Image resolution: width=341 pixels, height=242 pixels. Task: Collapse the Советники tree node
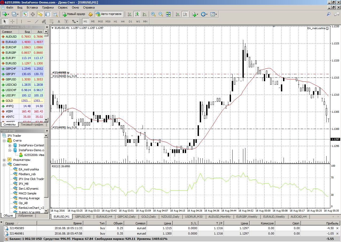point(4,165)
